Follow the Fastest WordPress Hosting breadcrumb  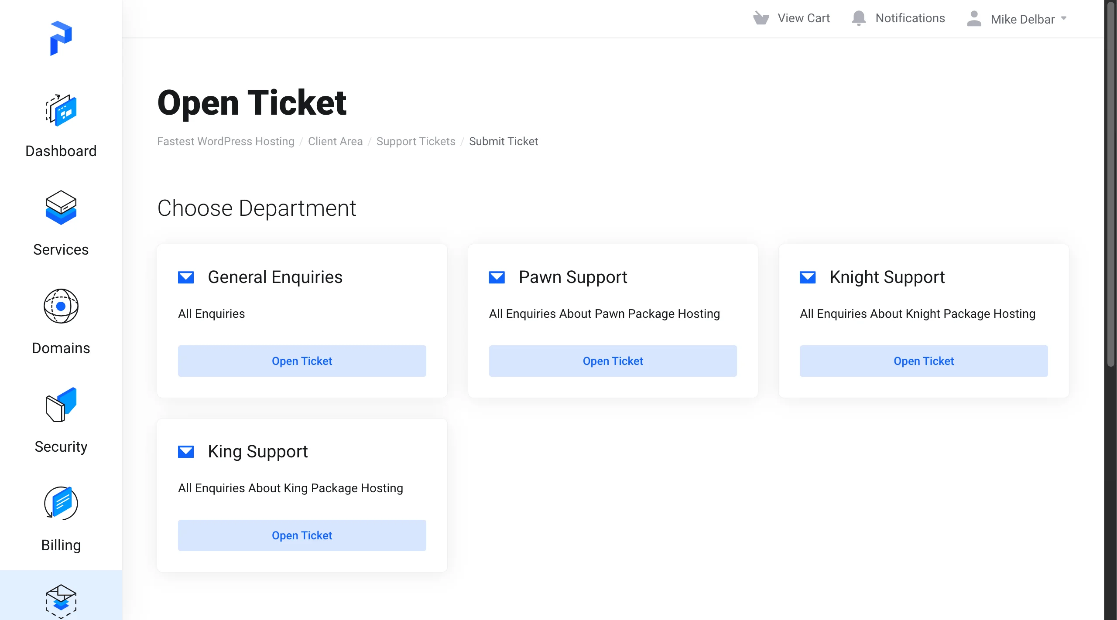226,141
